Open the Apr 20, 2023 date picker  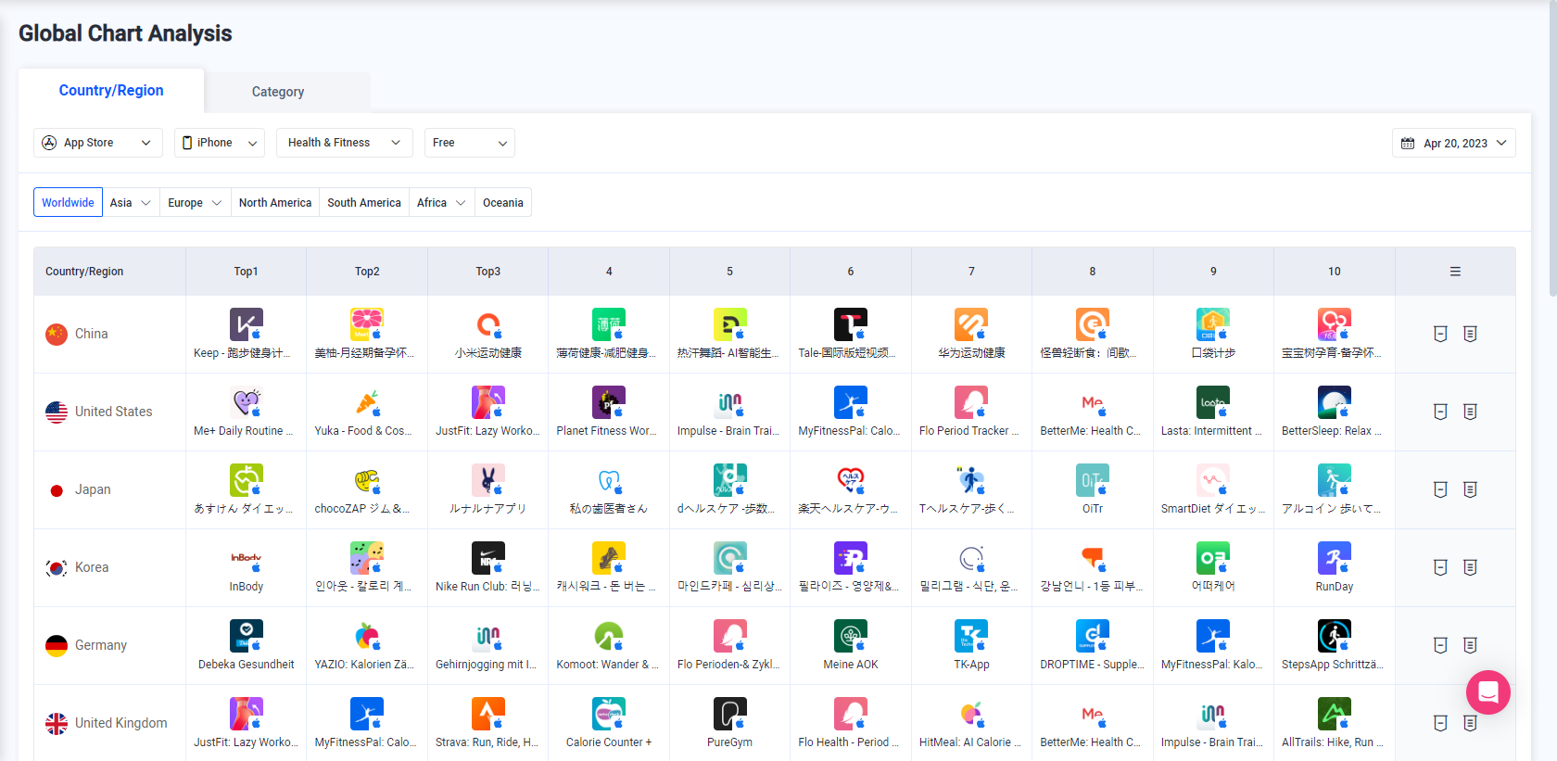click(x=1454, y=143)
